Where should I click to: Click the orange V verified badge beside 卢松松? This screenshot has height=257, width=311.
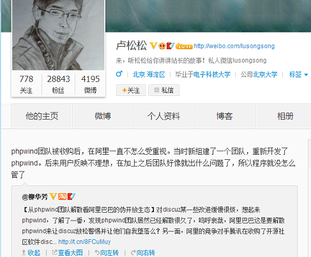pyautogui.click(x=153, y=45)
